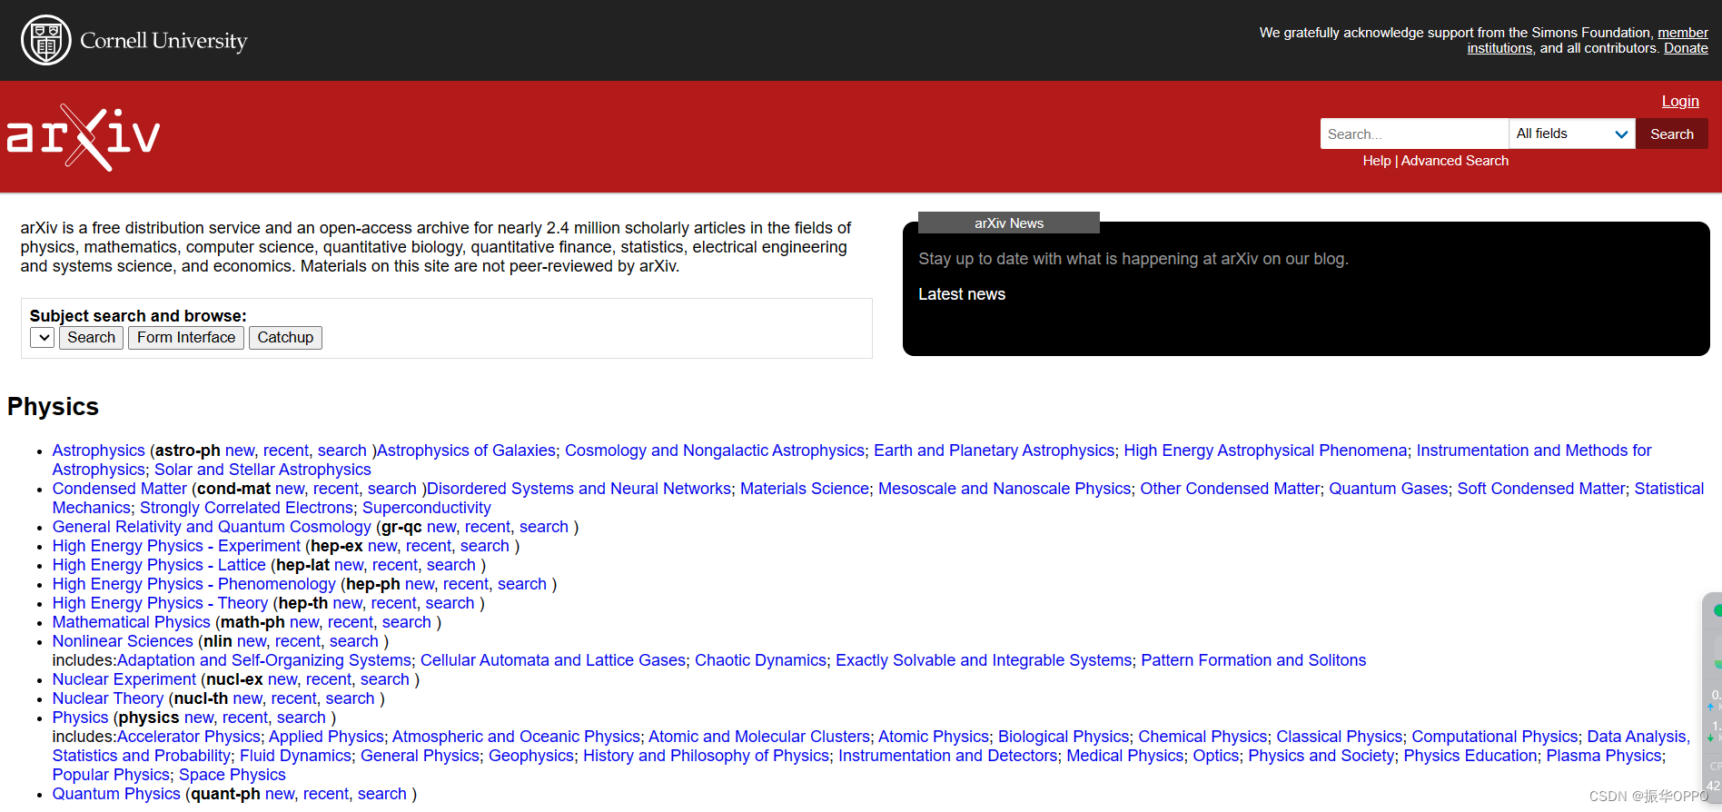Image resolution: width=1722 pixels, height=812 pixels.
Task: View recent hep-ex submissions
Action: pyautogui.click(x=429, y=546)
